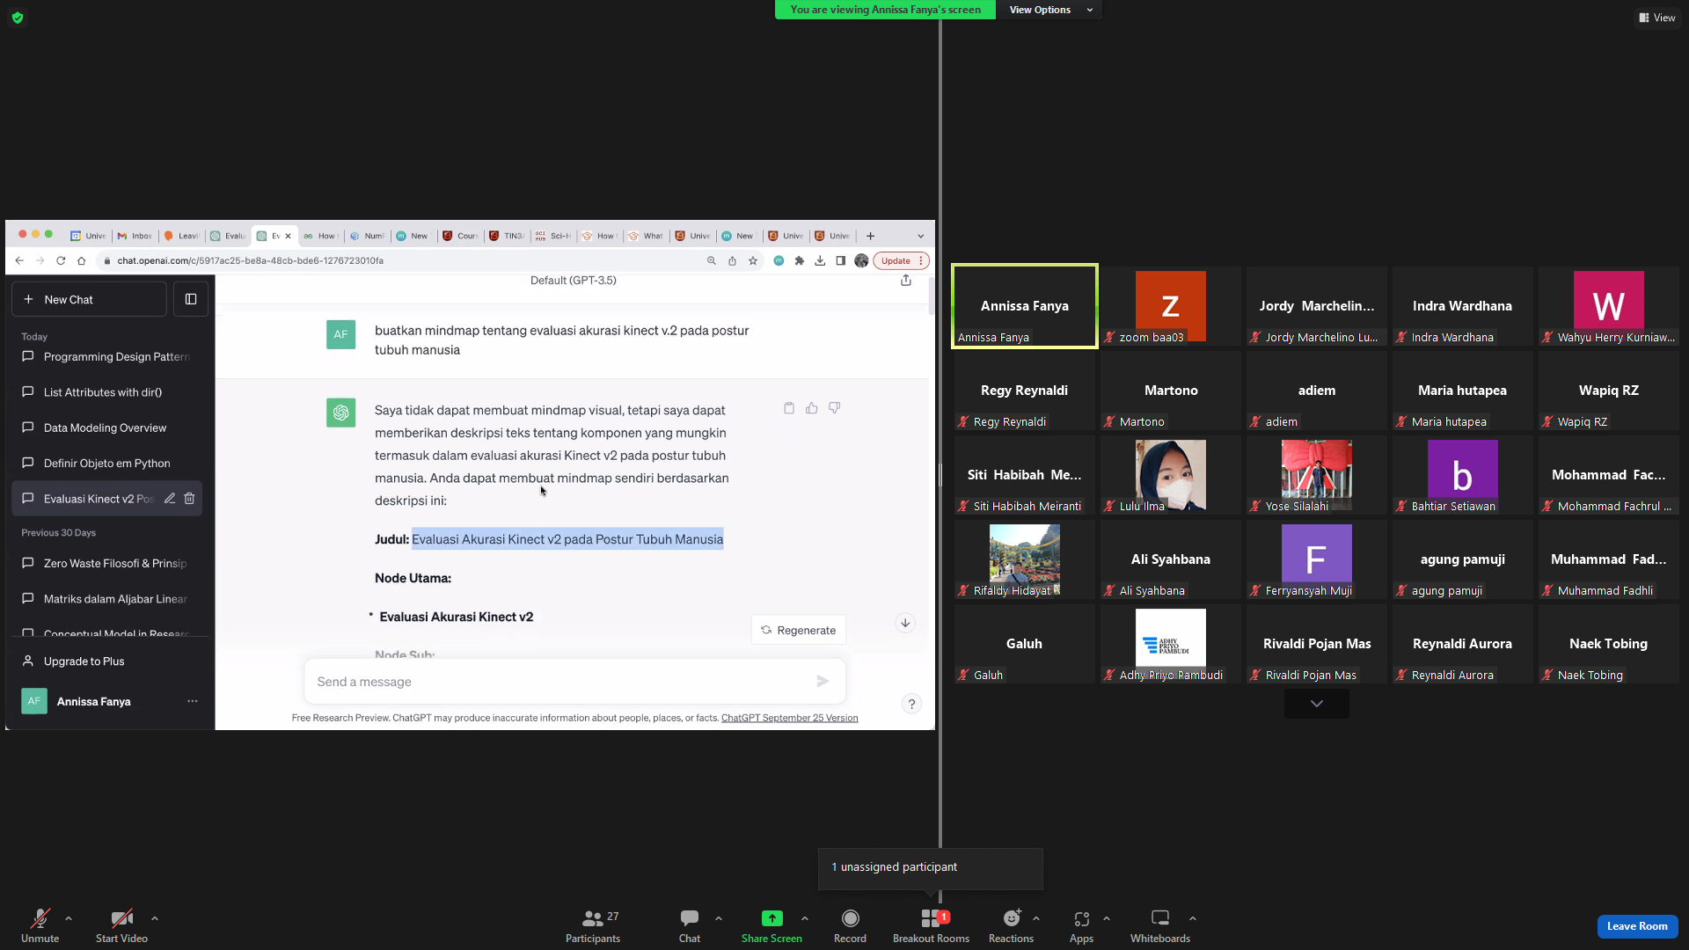Collapse the ChatGPT sidebar

click(191, 299)
